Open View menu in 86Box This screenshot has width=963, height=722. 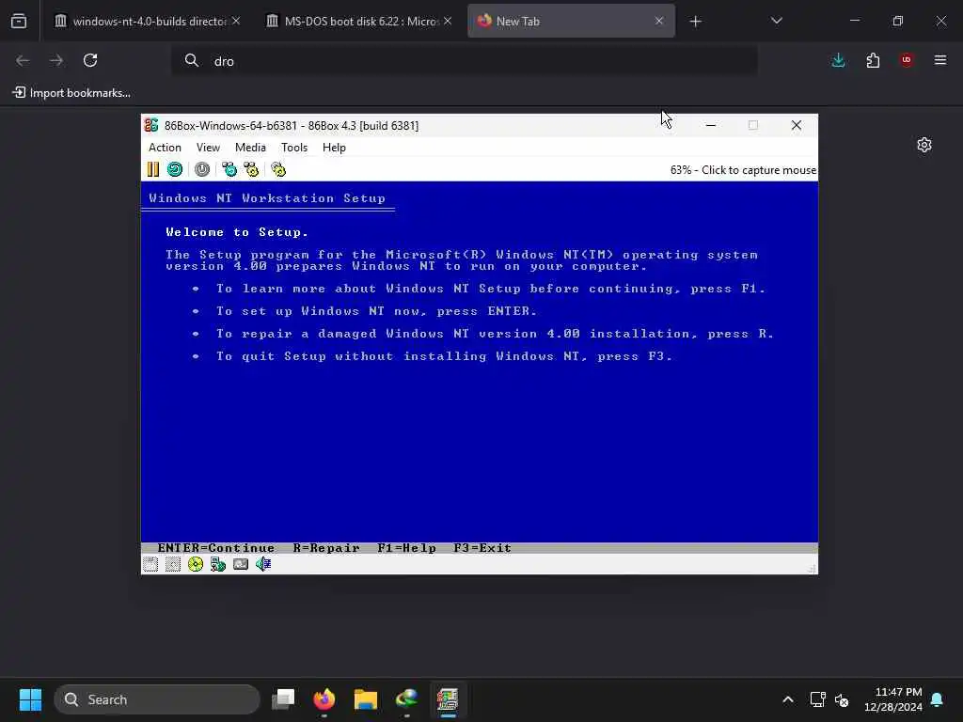point(208,148)
